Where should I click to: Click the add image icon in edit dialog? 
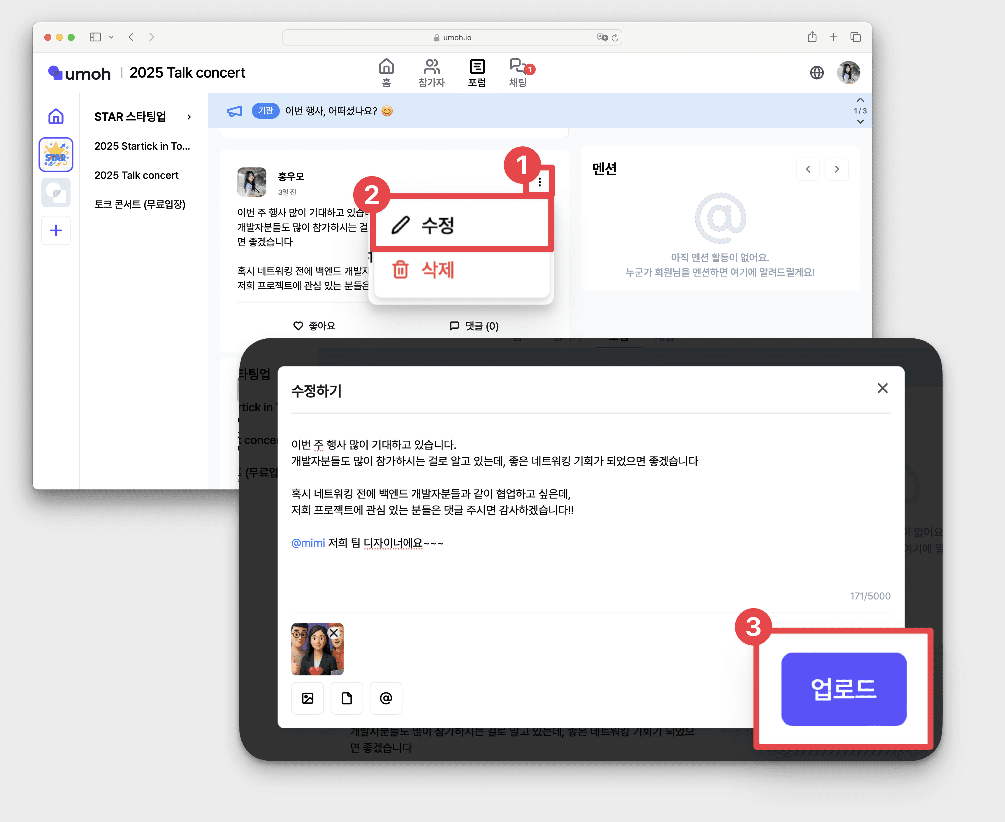308,698
